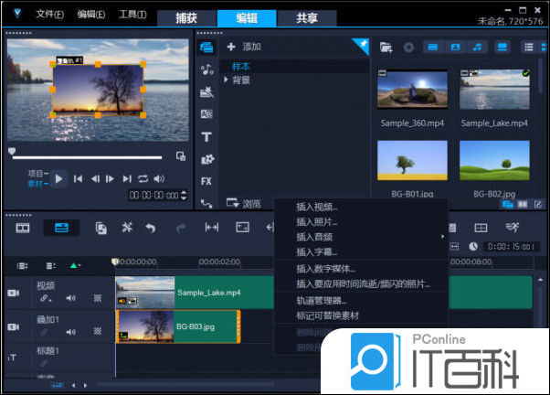Select the Sample_360.mp4 thumbnail
This screenshot has width=550, height=395.
tap(411, 90)
